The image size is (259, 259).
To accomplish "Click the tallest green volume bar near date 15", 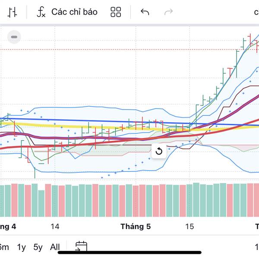I will pyautogui.click(x=196, y=199).
